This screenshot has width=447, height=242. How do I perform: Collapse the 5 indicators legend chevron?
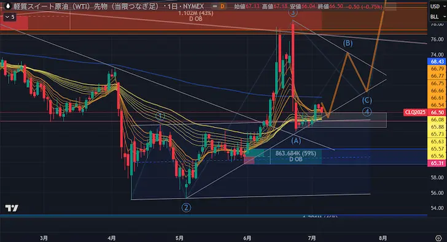click(x=10, y=17)
